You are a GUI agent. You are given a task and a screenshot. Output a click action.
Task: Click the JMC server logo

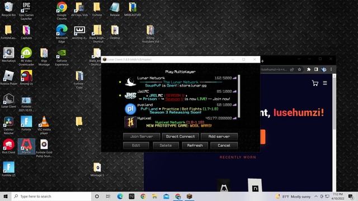click(130, 95)
